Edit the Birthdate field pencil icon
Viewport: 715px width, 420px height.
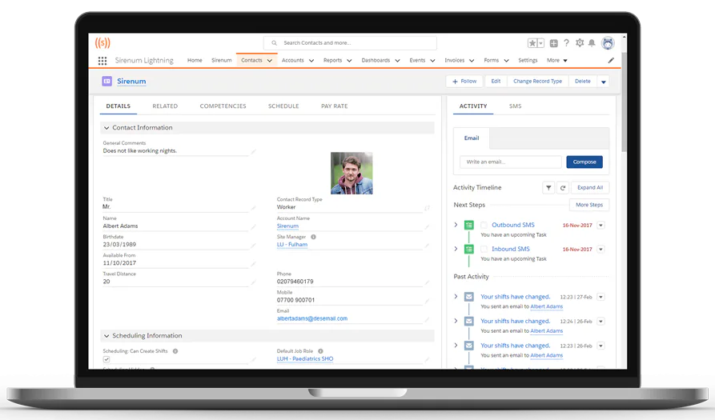[253, 245]
